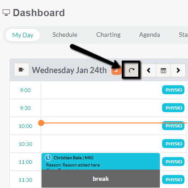Switch to the My Day tab
The image size is (188, 188).
pyautogui.click(x=23, y=35)
